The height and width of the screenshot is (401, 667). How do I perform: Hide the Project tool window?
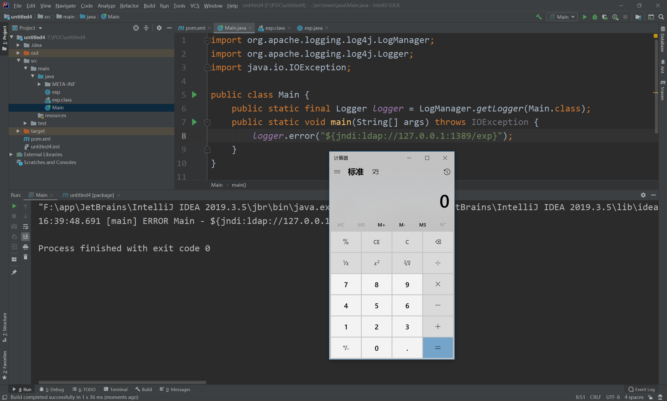169,28
